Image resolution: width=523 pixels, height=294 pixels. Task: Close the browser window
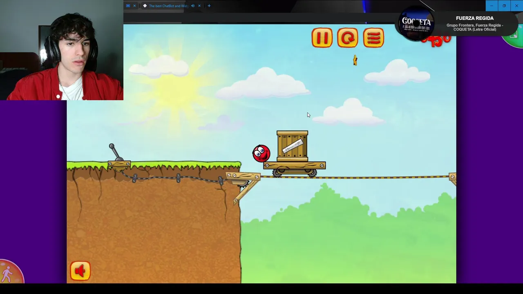[x=516, y=6]
